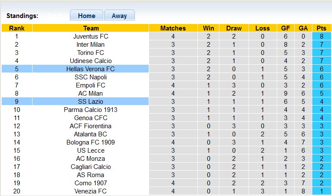This screenshot has height=196, width=332.
Task: Click the GF column header
Action: click(285, 28)
